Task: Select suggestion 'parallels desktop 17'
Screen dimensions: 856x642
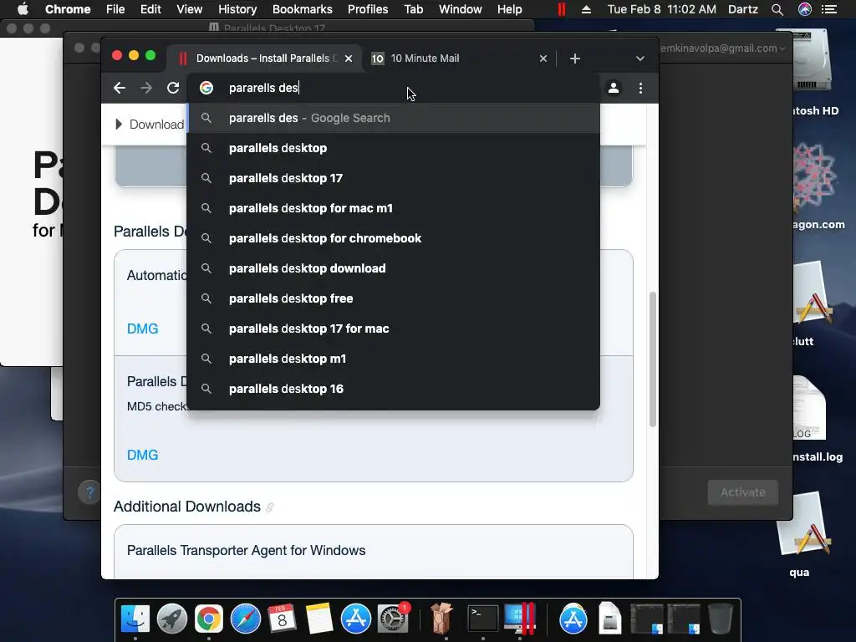Action: click(x=393, y=178)
